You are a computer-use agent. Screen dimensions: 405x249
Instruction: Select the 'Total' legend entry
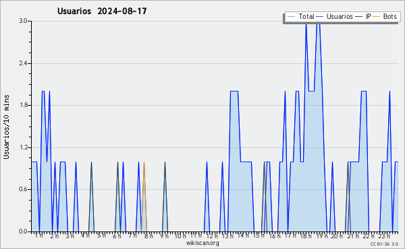(306, 16)
